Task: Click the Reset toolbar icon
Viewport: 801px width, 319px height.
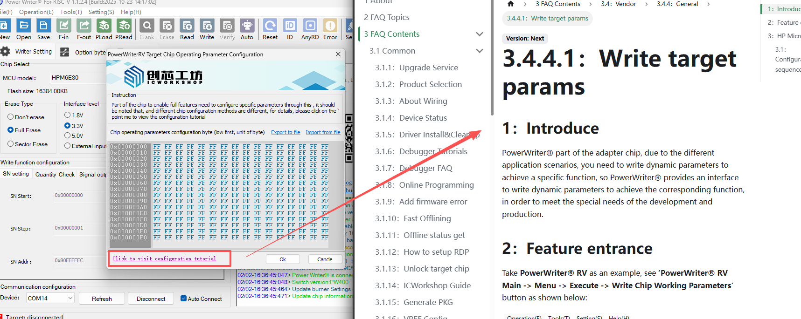Action: coord(270,26)
